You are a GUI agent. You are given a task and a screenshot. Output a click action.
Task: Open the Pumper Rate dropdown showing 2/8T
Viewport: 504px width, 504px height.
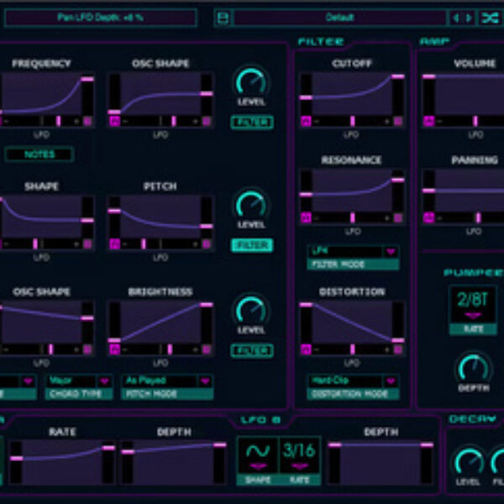click(473, 305)
